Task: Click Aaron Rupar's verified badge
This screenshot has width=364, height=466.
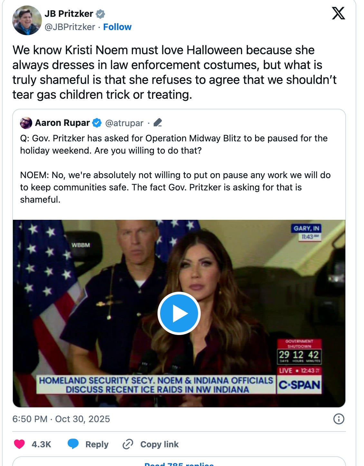Action: [x=97, y=123]
